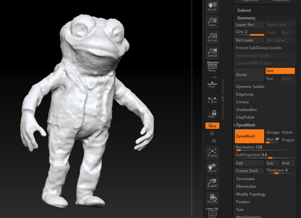301x218 pixels.
Task: Toggle XYZ rotation mode
Action: (x=212, y=126)
